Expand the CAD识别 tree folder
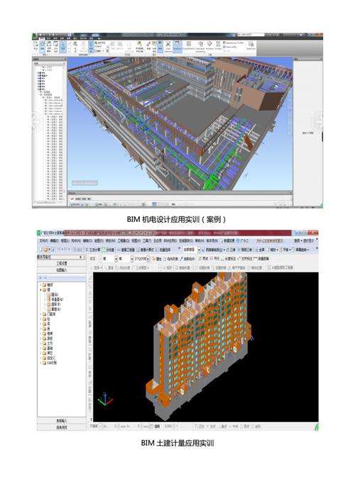 tap(40, 363)
